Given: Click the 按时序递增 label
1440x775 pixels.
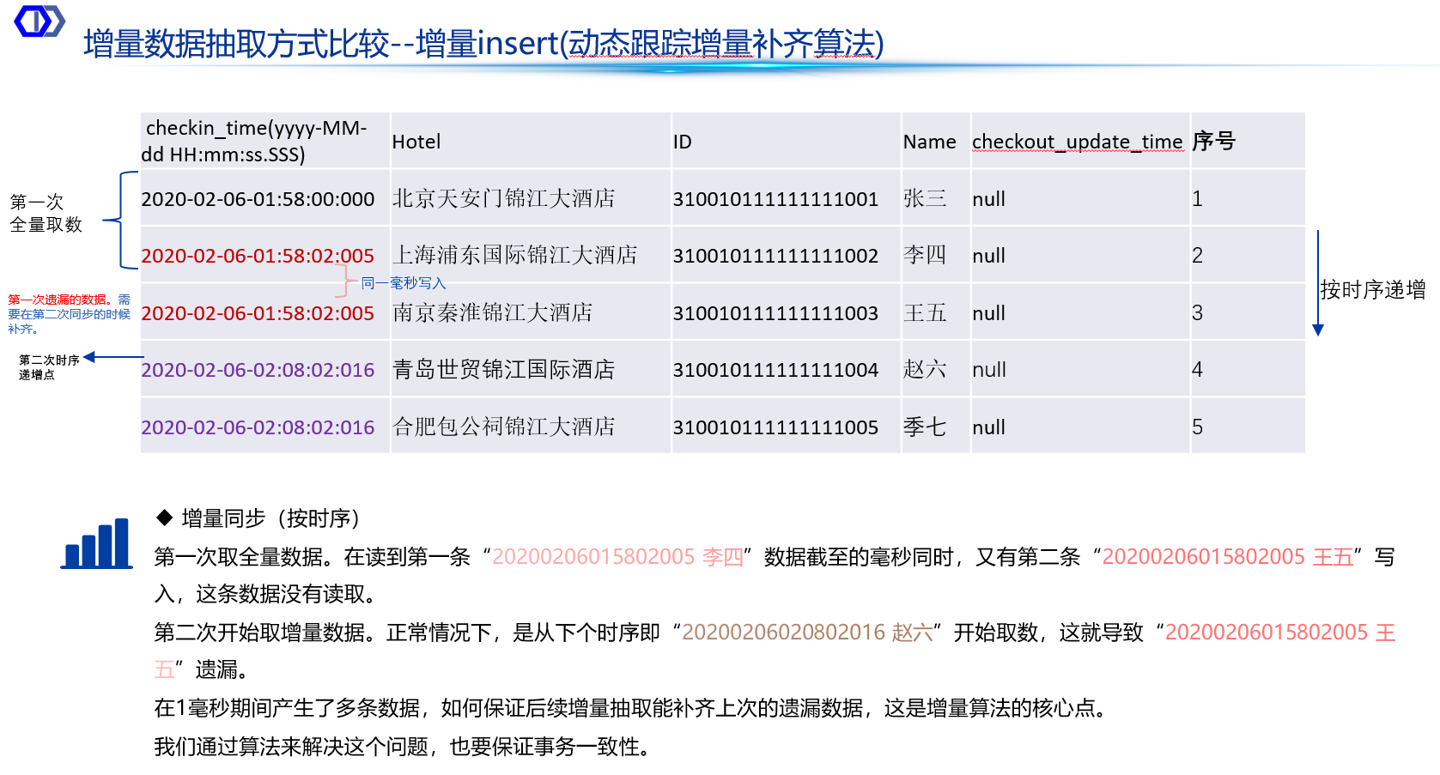Looking at the screenshot, I should (x=1372, y=290).
